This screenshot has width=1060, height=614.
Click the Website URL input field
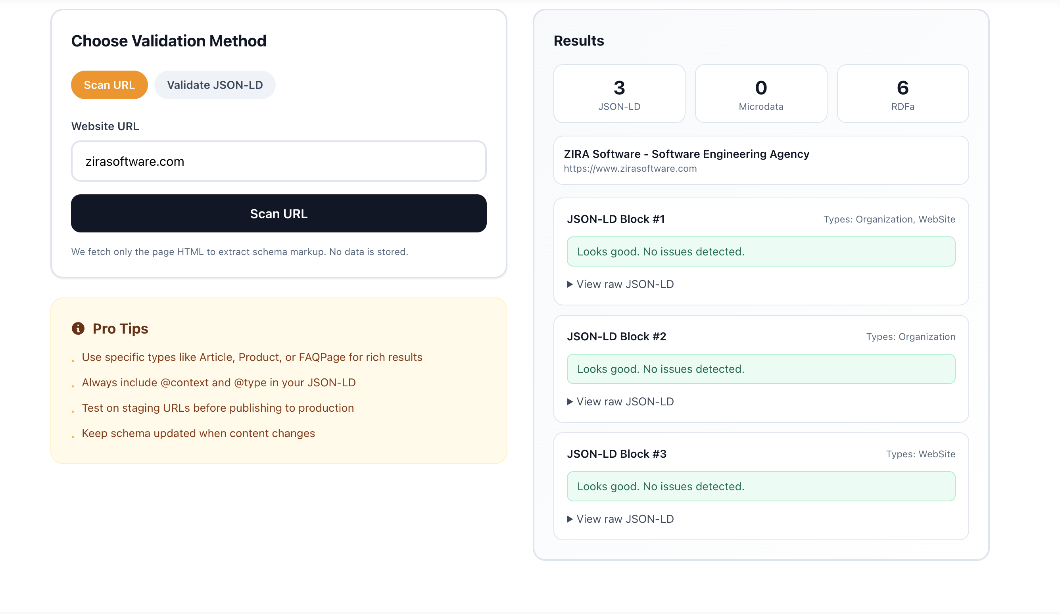tap(278, 161)
